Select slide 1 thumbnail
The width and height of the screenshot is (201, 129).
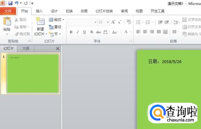pyautogui.click(x=33, y=74)
